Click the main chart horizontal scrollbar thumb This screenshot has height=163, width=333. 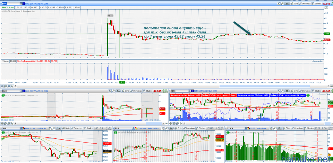pos(265,86)
